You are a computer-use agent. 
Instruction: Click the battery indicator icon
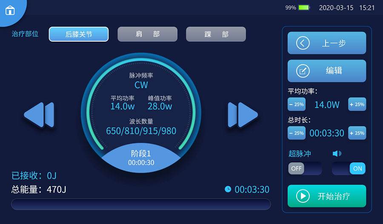coord(304,8)
